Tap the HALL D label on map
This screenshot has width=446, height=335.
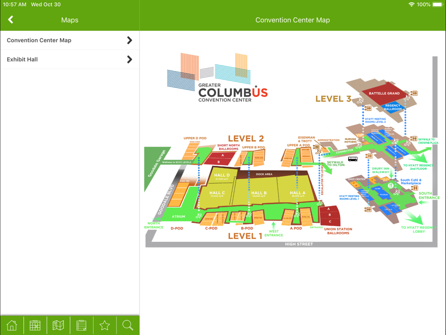point(222,175)
